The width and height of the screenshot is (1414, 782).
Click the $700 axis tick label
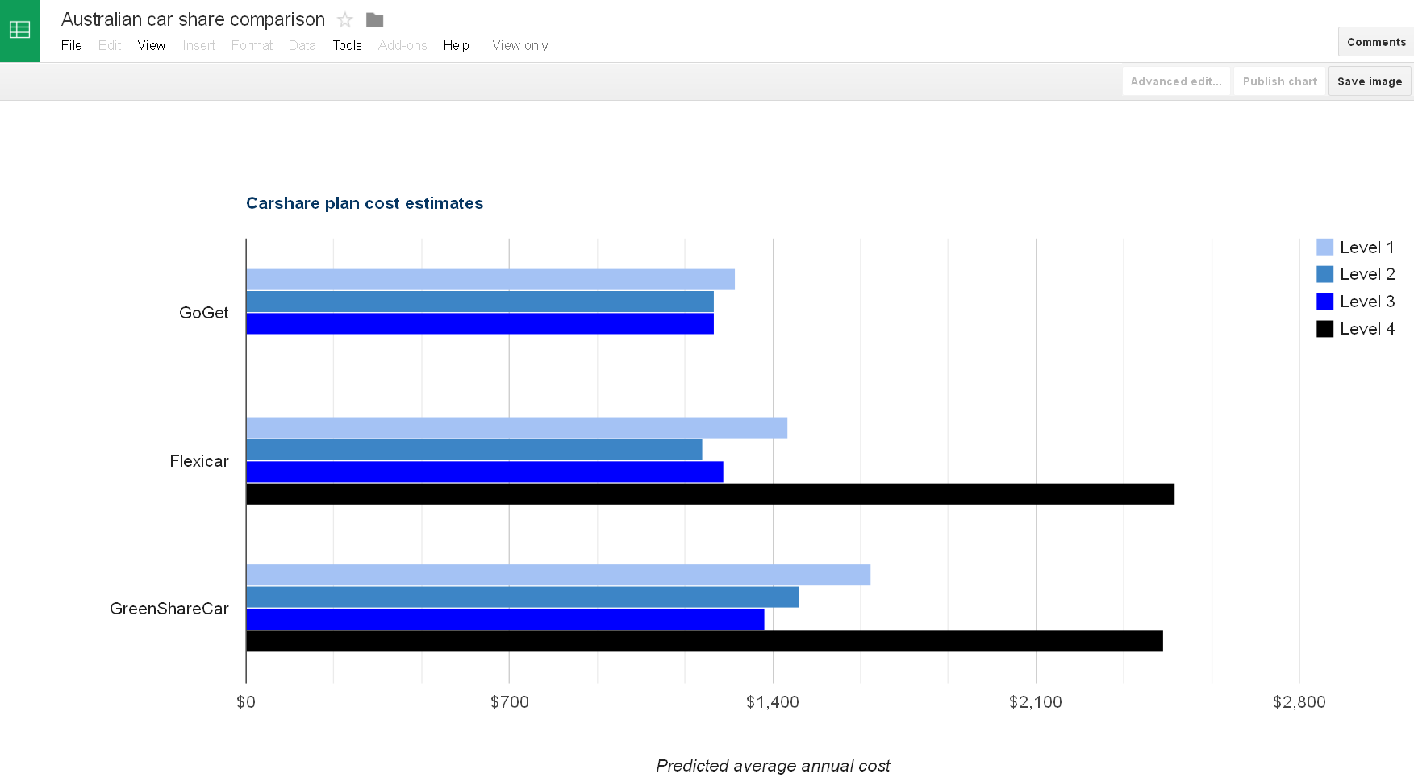(x=510, y=702)
